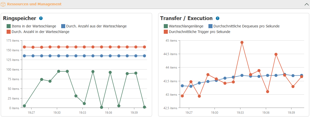
Task: Toggle the red Durch. Anzahl in der Warteschlange swatch
Action: click(9, 32)
